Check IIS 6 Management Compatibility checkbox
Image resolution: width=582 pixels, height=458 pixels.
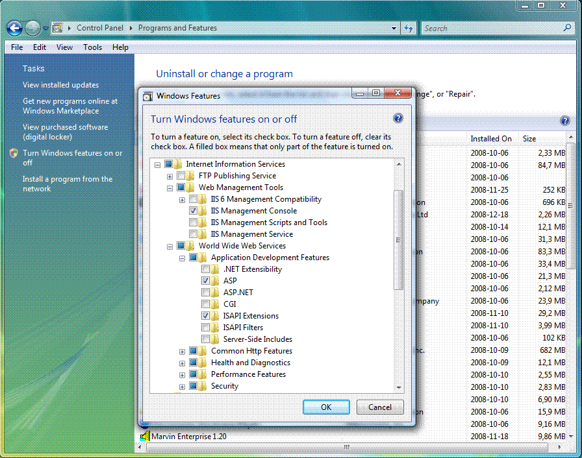tap(193, 199)
